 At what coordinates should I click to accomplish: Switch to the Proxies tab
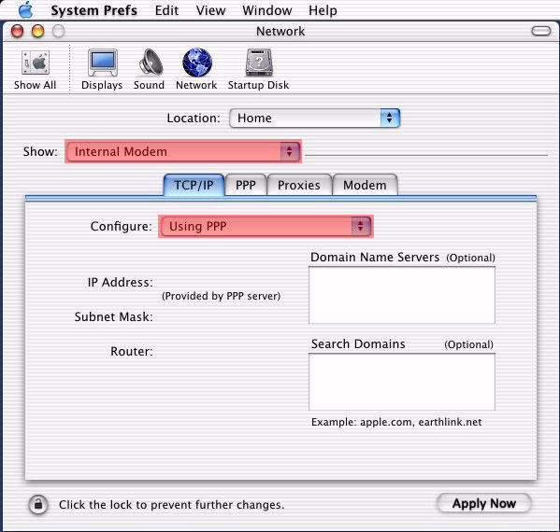point(299,185)
